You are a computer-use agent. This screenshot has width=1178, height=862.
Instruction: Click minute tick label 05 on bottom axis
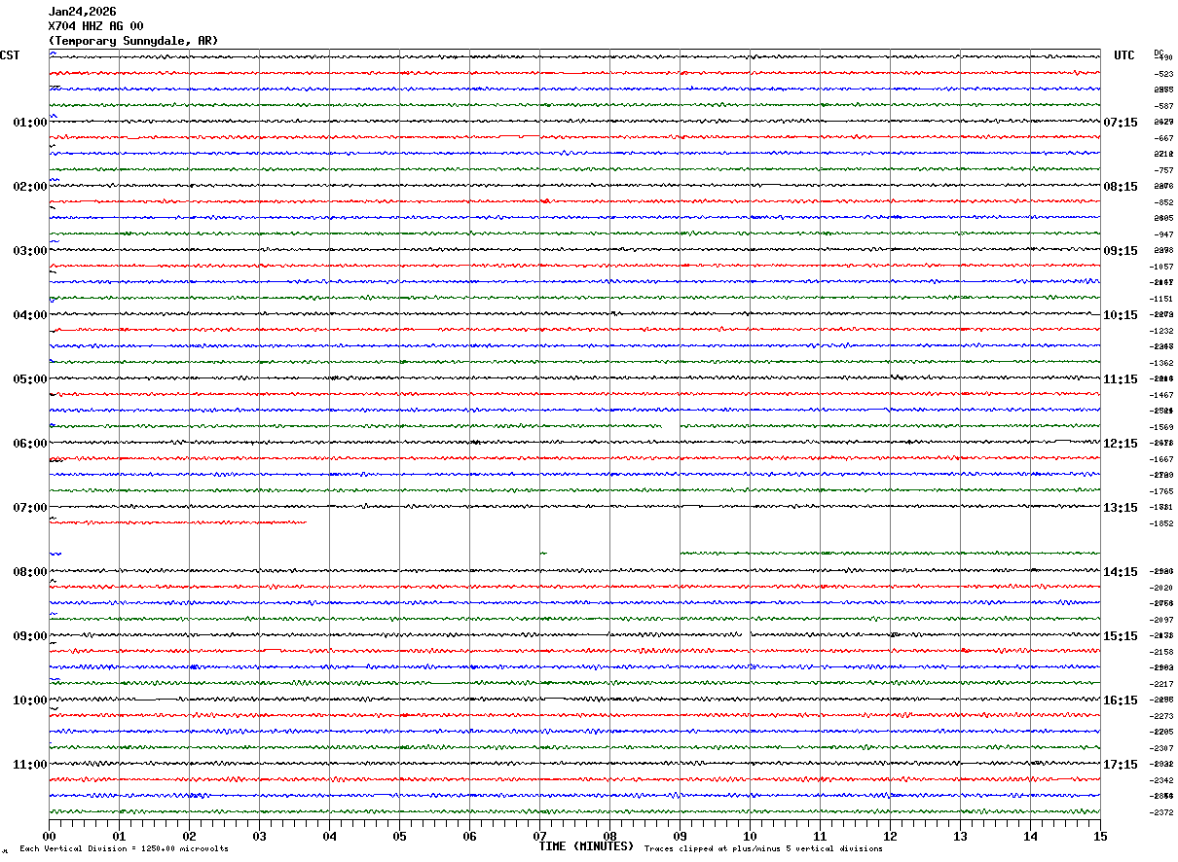399,836
